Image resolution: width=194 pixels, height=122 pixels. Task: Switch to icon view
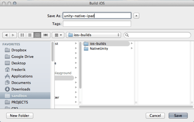pyautogui.click(x=22, y=35)
